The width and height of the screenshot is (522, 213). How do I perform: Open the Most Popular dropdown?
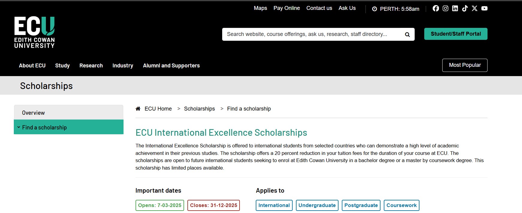[x=465, y=65]
